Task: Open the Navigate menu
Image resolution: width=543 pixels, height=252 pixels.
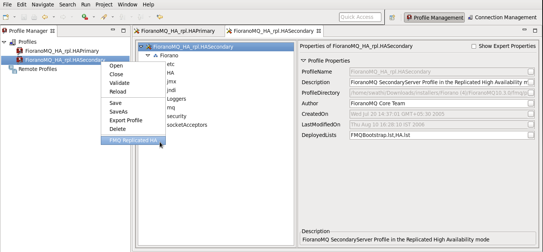Action: tap(43, 5)
